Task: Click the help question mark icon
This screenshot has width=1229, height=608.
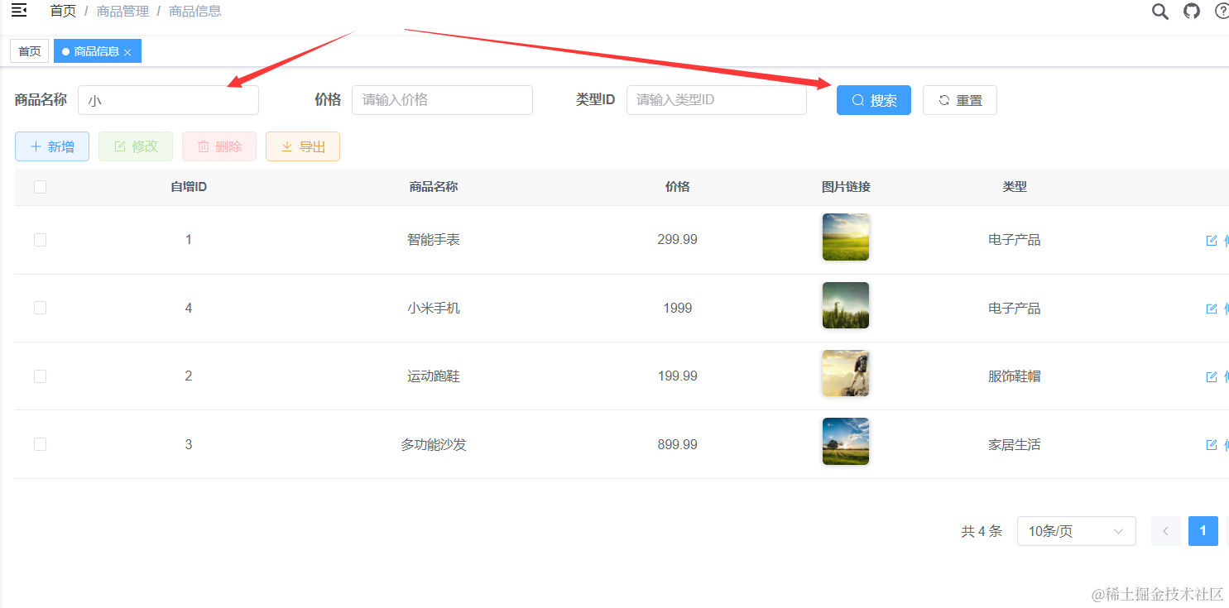Action: (x=1222, y=11)
